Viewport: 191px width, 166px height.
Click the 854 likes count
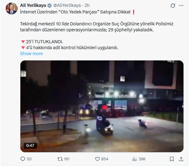pyautogui.click(x=105, y=159)
